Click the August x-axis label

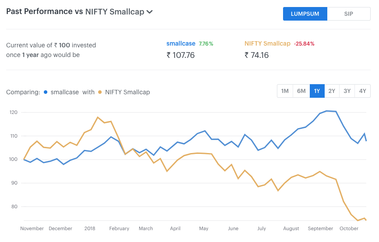291,228
